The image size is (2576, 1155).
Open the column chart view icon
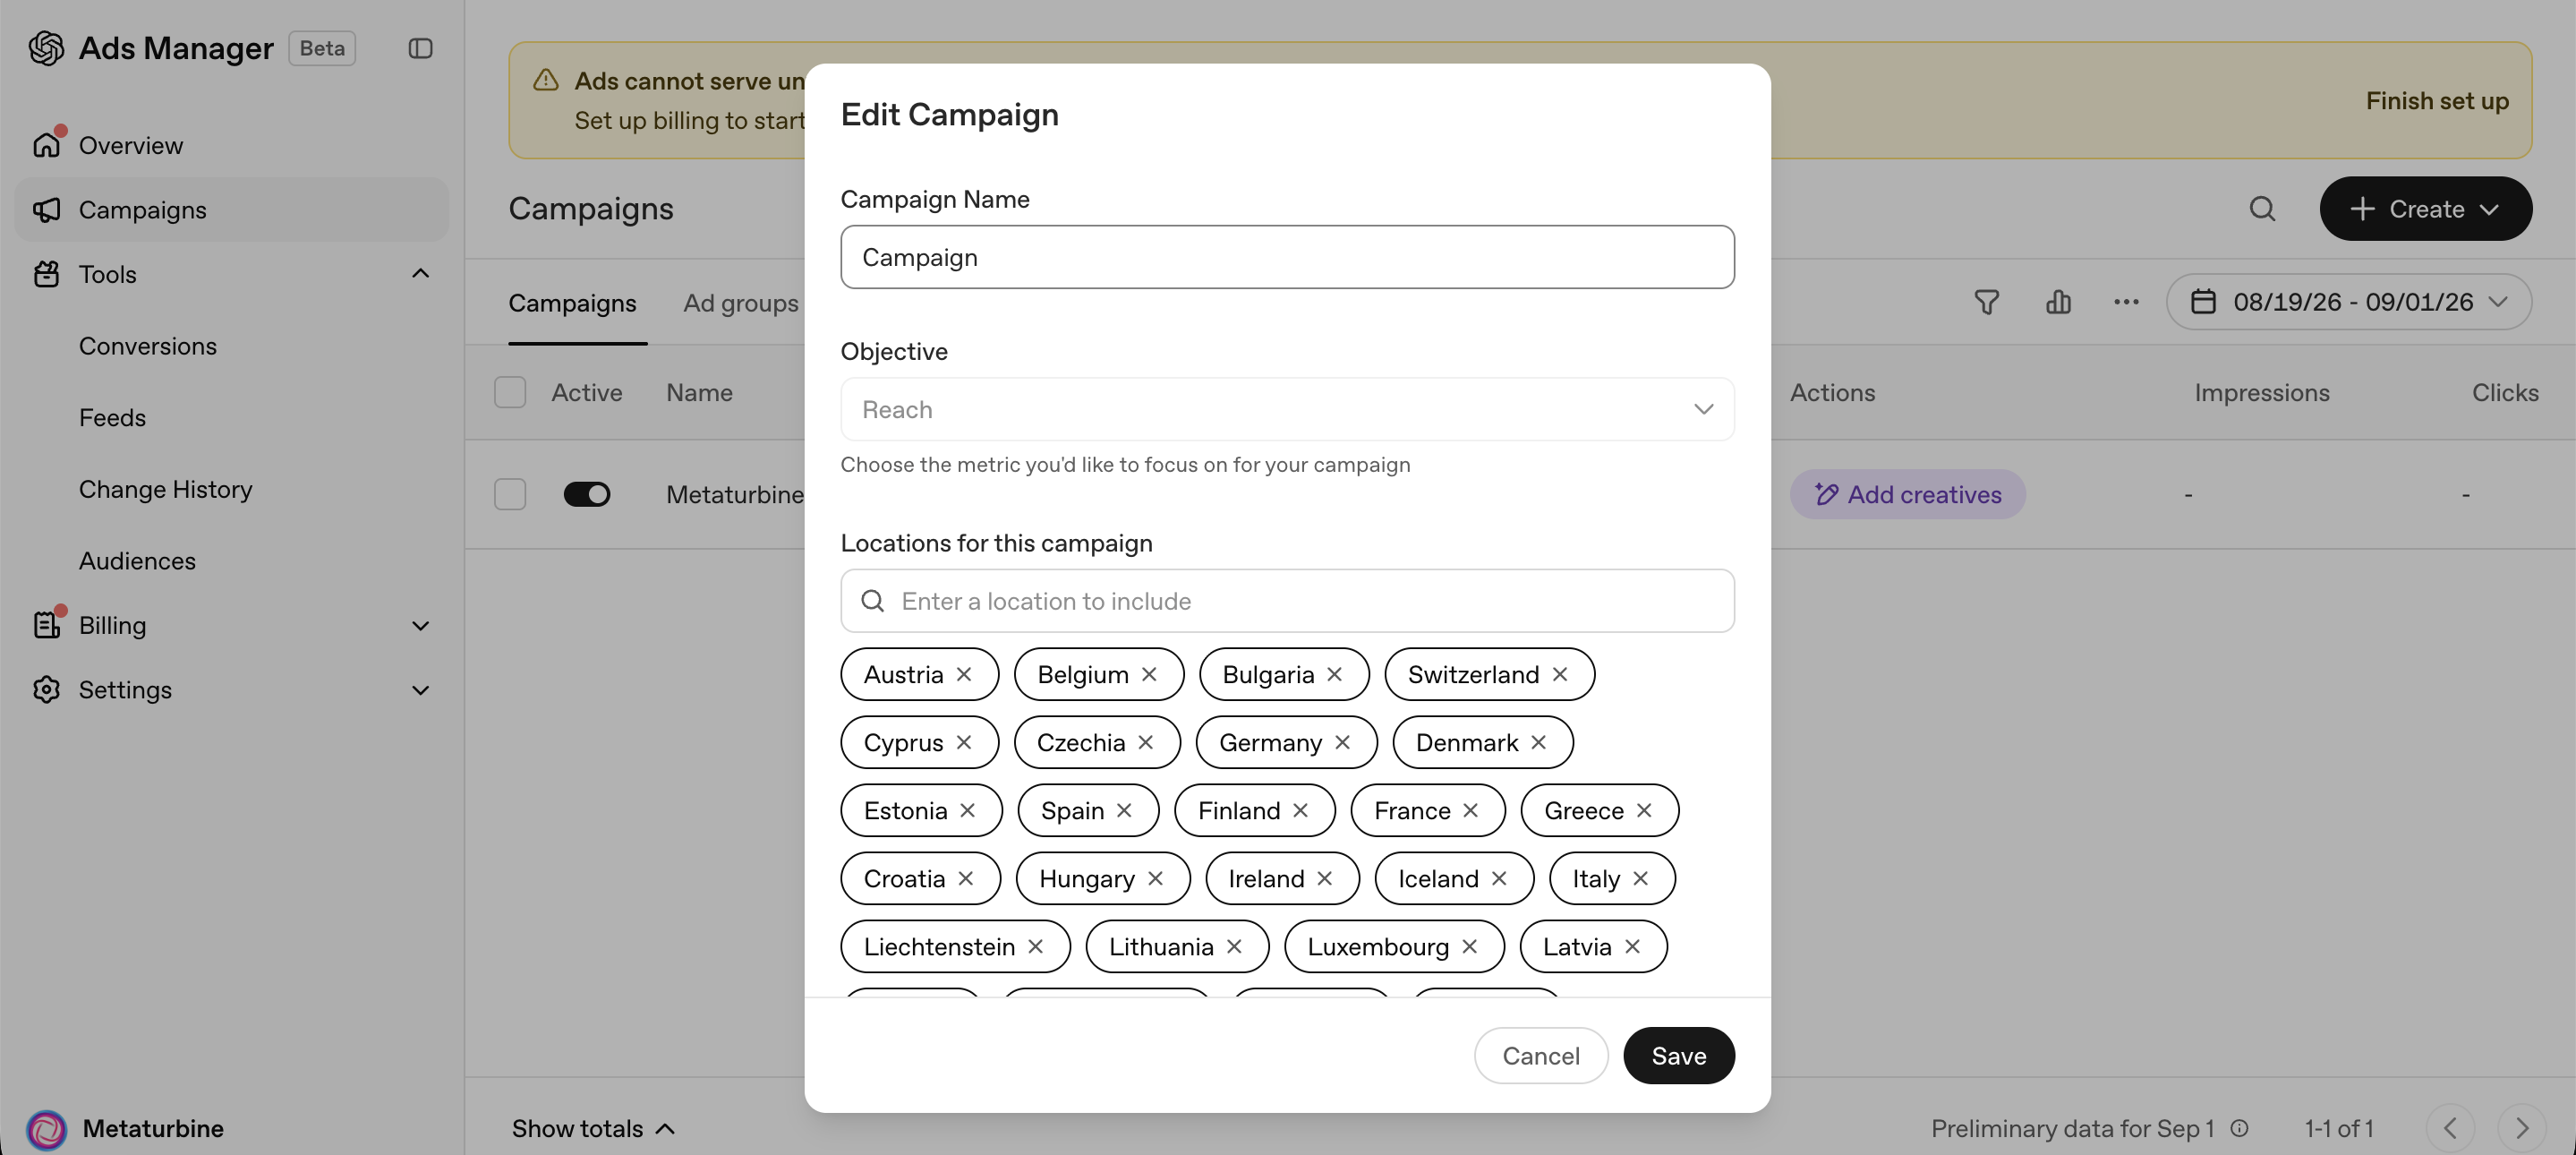pos(2058,302)
